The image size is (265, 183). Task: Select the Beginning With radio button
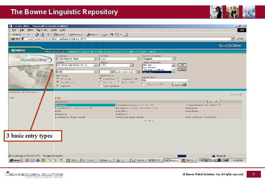120,79
